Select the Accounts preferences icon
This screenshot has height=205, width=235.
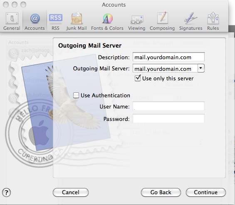point(35,21)
